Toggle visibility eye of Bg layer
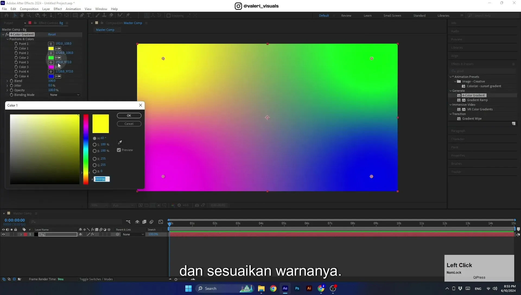Image resolution: width=521 pixels, height=295 pixels. (x=4, y=235)
